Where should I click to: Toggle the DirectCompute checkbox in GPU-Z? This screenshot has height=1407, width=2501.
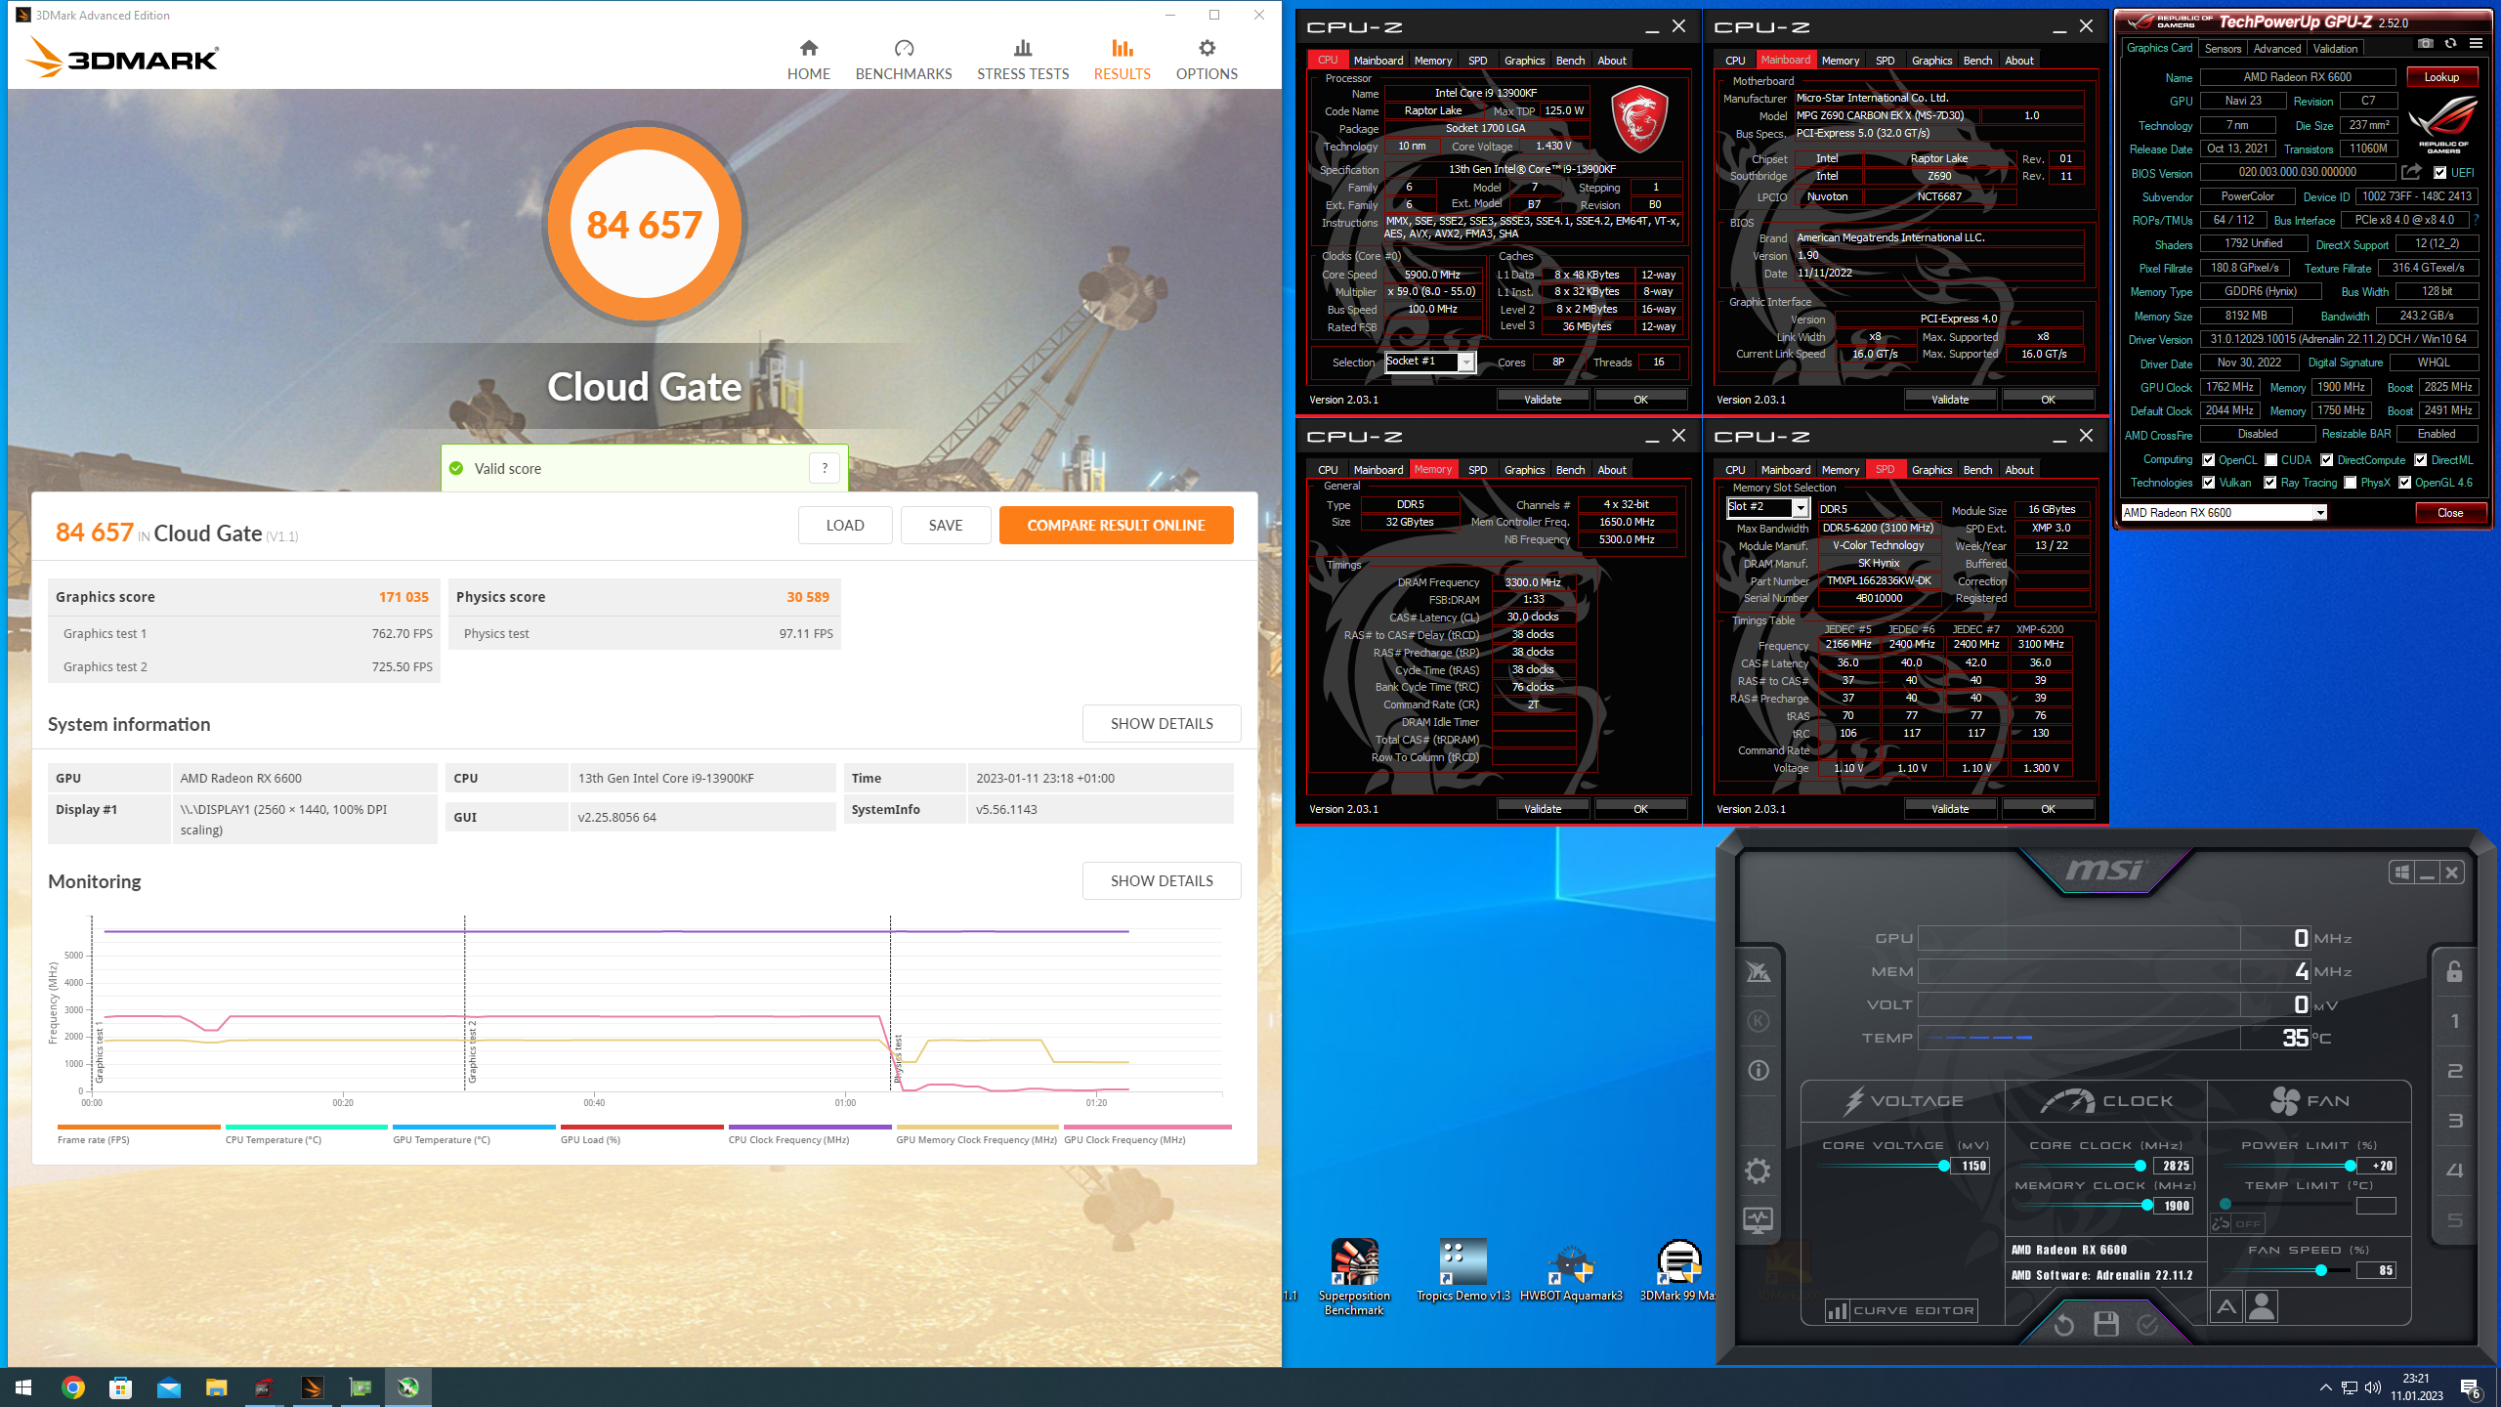click(2327, 460)
